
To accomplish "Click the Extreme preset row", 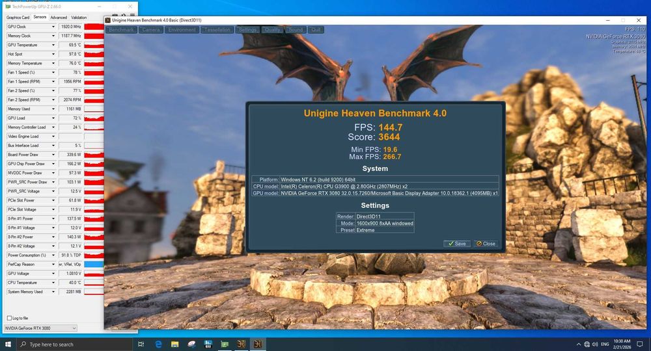I will 375,230.
